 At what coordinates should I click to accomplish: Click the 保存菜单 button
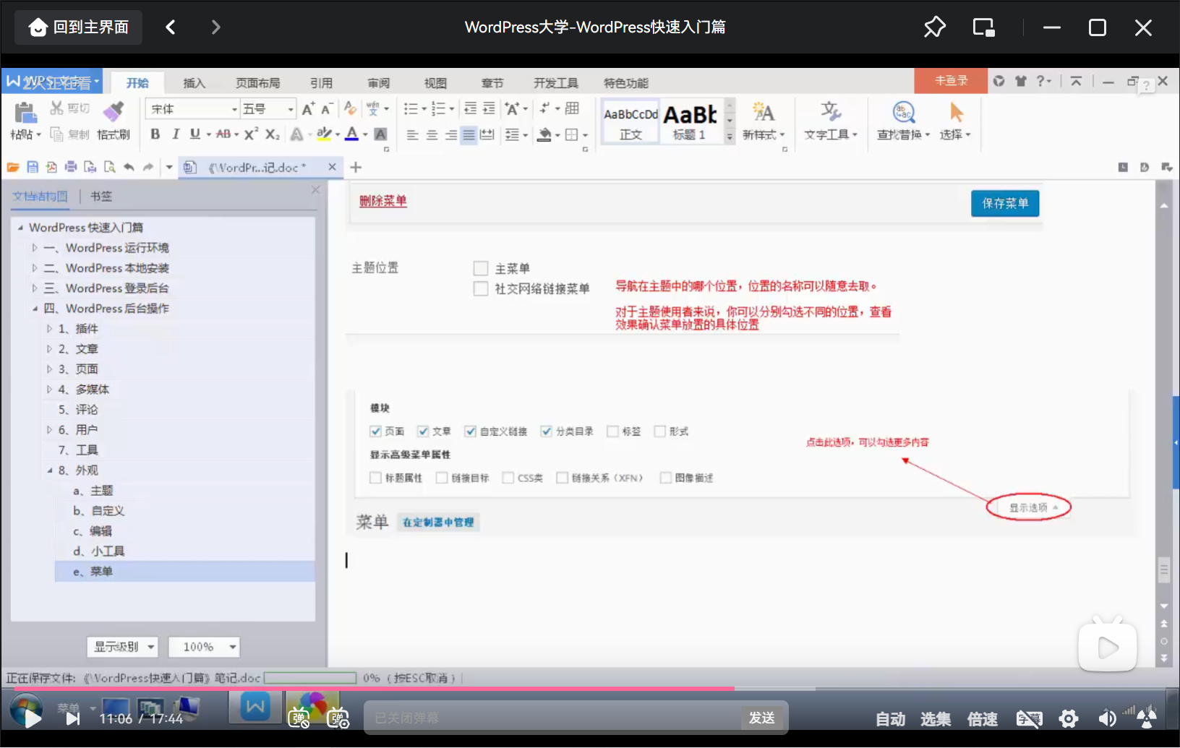click(x=1005, y=204)
